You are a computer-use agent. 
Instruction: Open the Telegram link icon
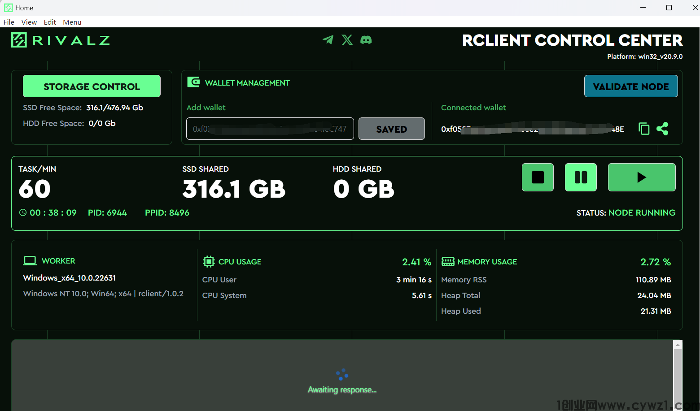tap(328, 40)
